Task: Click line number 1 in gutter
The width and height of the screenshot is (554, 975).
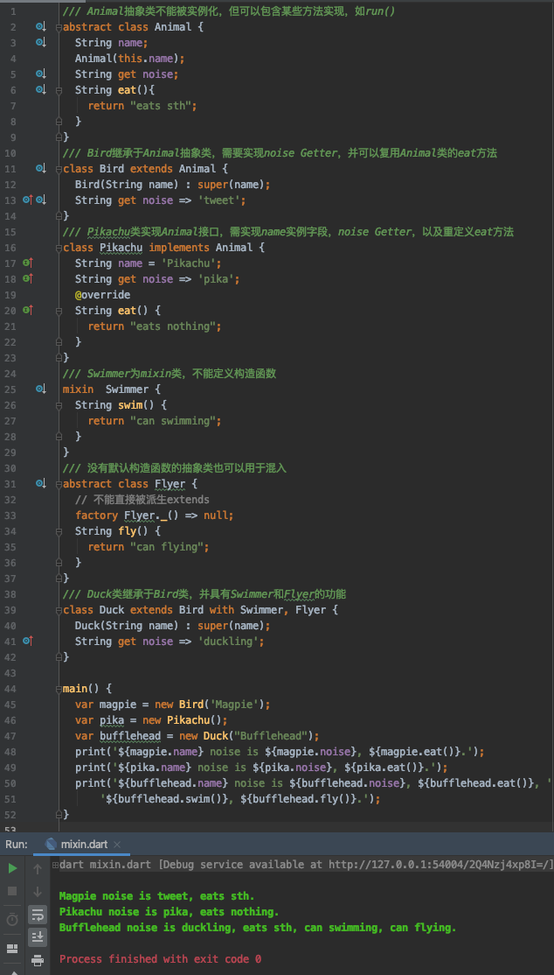Action: (14, 11)
